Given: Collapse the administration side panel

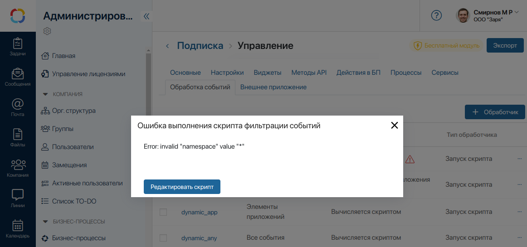Looking at the screenshot, I should coord(146,16).
